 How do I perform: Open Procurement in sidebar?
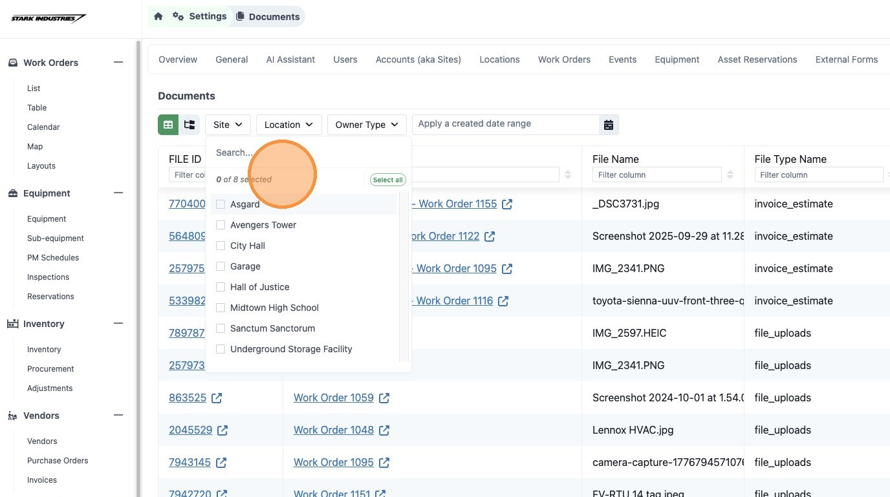tap(50, 369)
